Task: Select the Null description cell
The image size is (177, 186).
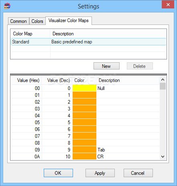Action: pos(128,88)
